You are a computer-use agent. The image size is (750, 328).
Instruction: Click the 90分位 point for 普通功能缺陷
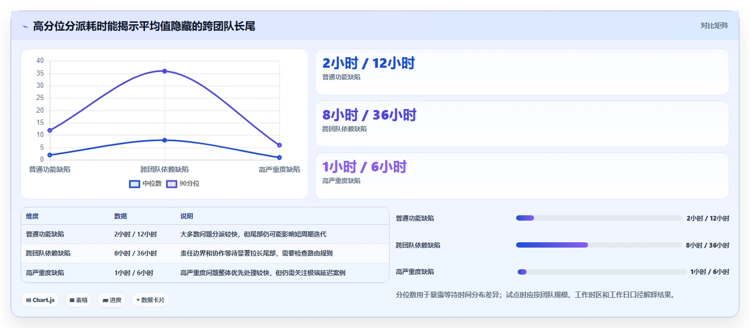click(50, 130)
